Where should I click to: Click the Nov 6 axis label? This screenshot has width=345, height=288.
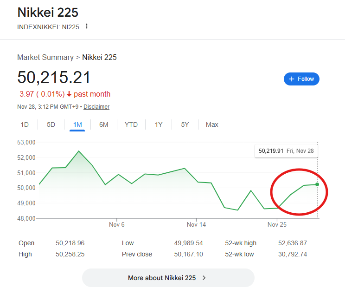point(117,225)
